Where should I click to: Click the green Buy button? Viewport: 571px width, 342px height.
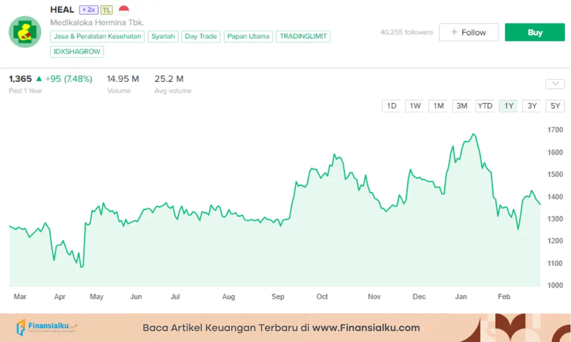click(535, 32)
